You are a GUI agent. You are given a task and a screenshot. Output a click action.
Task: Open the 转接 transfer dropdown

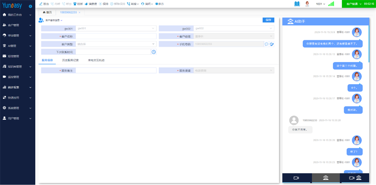133,4
